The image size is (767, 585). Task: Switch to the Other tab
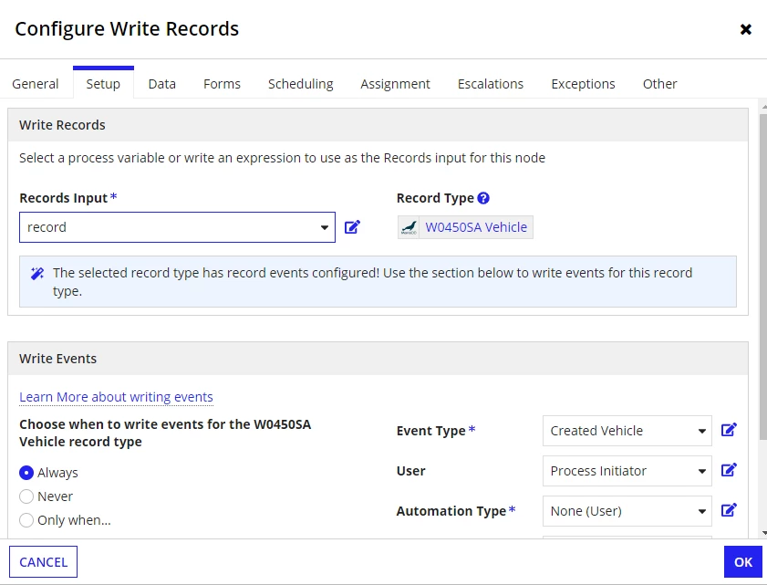point(660,84)
